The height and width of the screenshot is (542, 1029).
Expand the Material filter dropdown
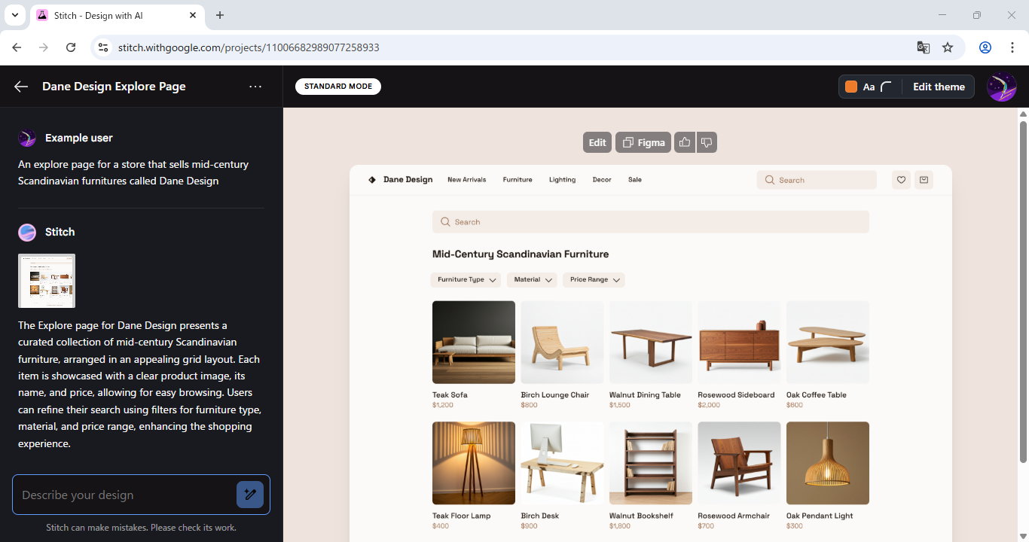pos(532,279)
